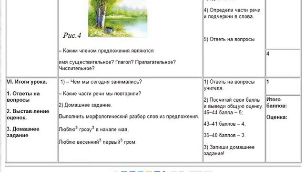The width and height of the screenshot is (305, 172).
Task: Click the line '– Каким членом предложения являются'
Action: coord(106,51)
